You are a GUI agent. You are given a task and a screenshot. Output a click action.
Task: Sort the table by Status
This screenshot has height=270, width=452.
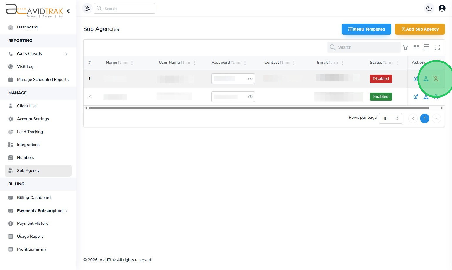point(385,63)
